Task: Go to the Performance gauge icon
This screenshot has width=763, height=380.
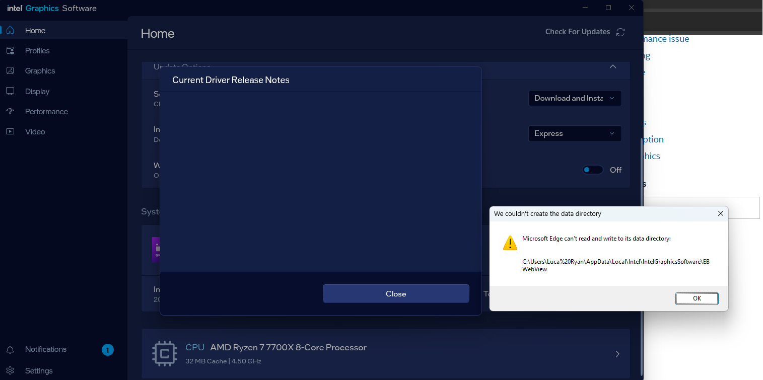Action: 10,112
